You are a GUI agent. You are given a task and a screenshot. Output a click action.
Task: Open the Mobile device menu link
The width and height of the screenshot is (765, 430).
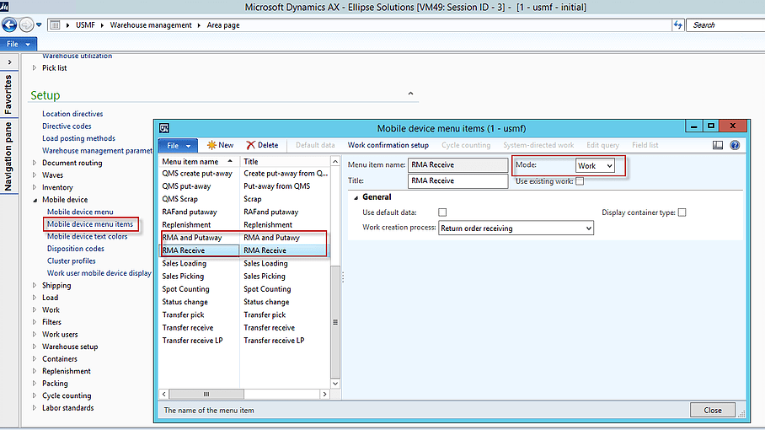[x=80, y=212]
